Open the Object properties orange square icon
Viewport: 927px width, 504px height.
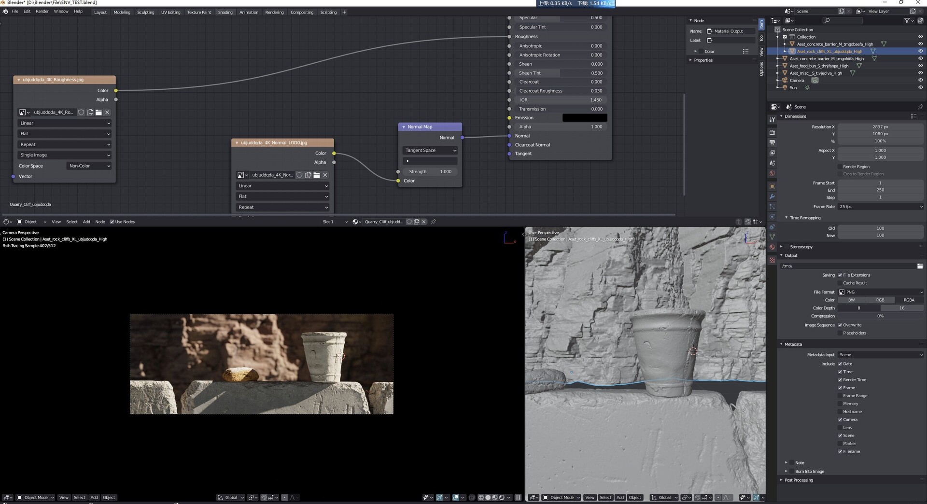(x=772, y=186)
